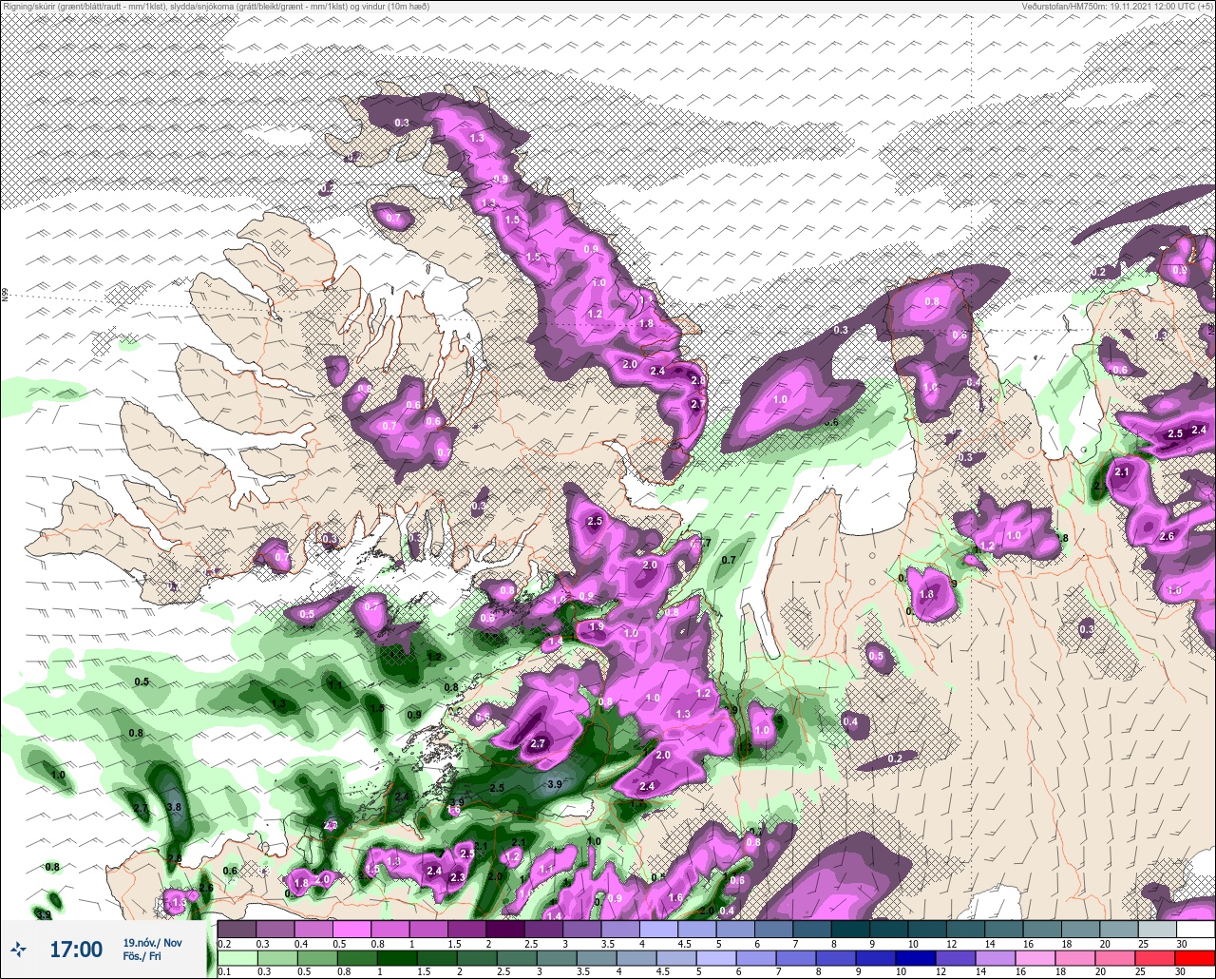This screenshot has height=979, width=1216.
Task: Select the white swatch ending upper legend
Action: point(1195,929)
